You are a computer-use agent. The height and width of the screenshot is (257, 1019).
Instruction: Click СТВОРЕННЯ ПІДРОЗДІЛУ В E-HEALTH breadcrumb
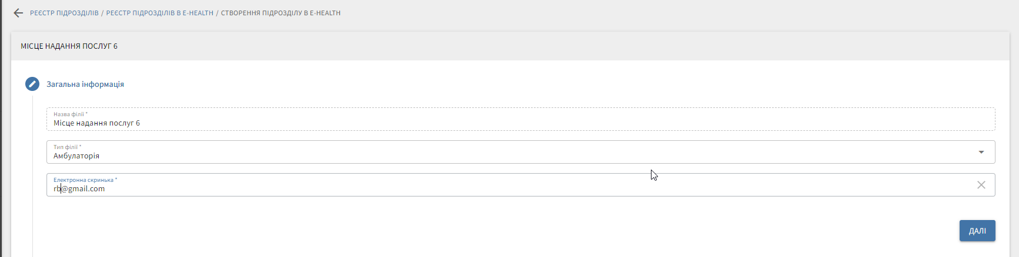click(280, 13)
